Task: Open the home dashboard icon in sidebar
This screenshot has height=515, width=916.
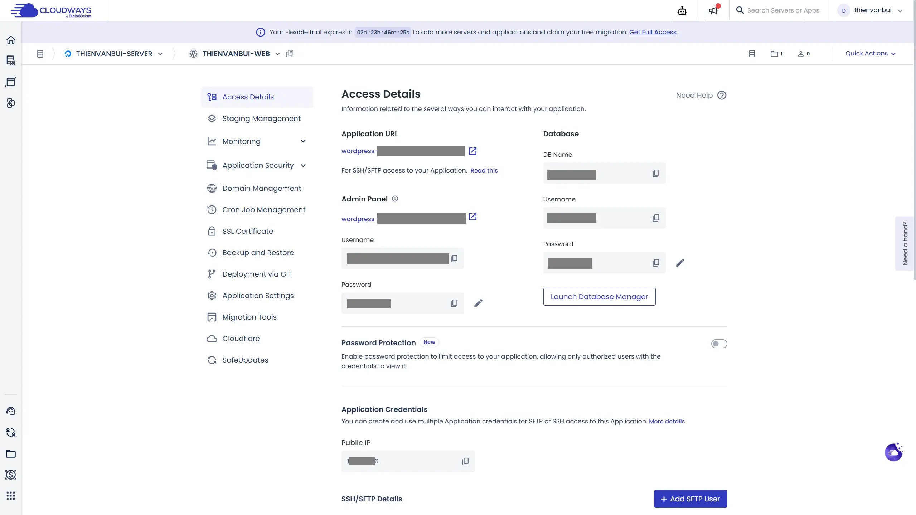Action: point(11,40)
